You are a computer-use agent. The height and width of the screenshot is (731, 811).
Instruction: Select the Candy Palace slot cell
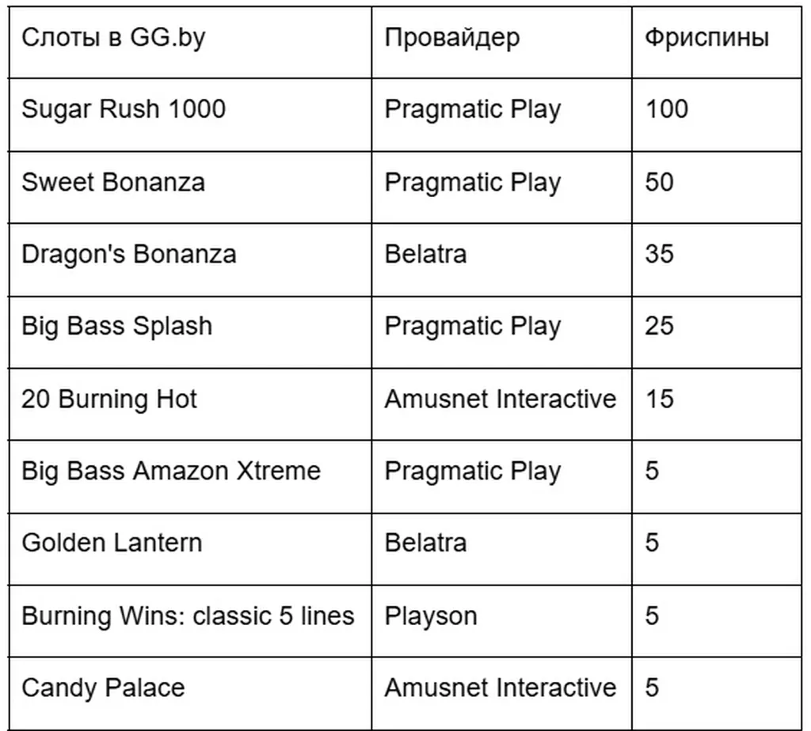103,687
